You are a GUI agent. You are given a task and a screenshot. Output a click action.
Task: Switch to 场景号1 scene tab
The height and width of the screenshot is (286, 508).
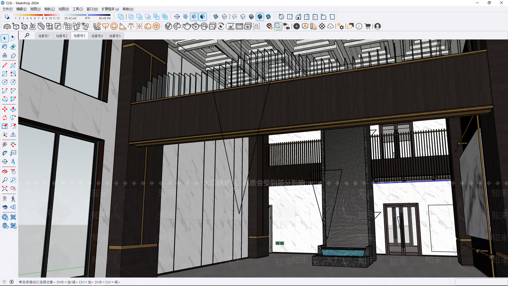tap(44, 36)
